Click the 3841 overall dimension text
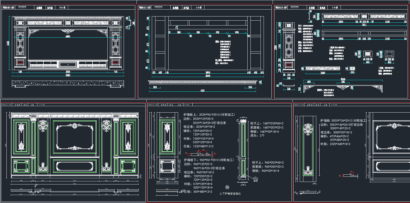 click(x=364, y=25)
